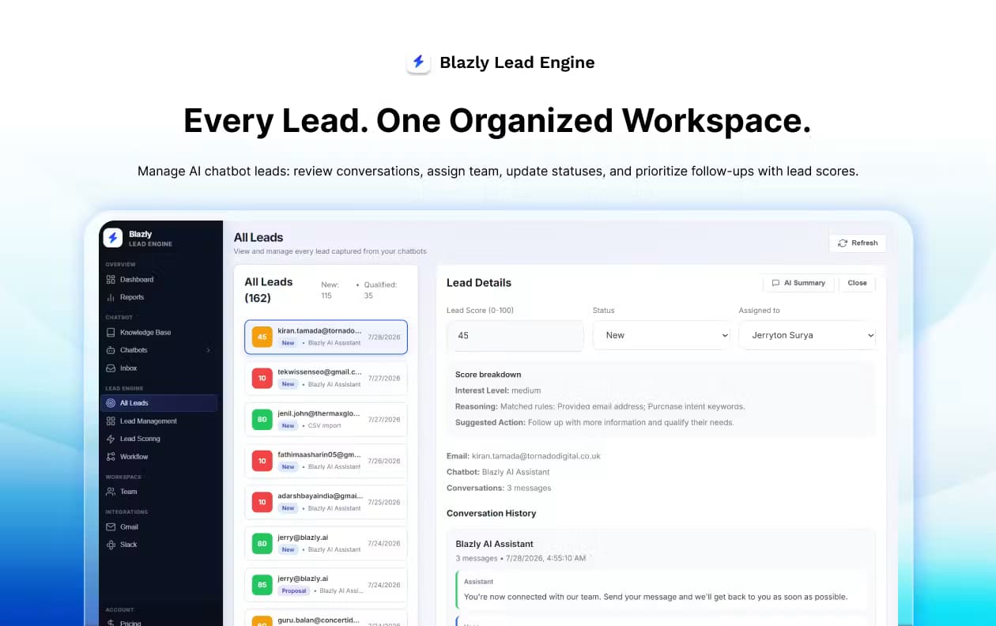Viewport: 996px width, 626px height.
Task: Click the 7/26/2026 date on fathimaasharin05
Action: click(384, 461)
